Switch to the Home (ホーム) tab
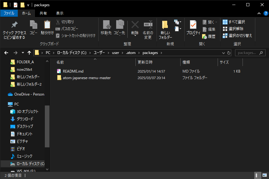 [x=26, y=13]
